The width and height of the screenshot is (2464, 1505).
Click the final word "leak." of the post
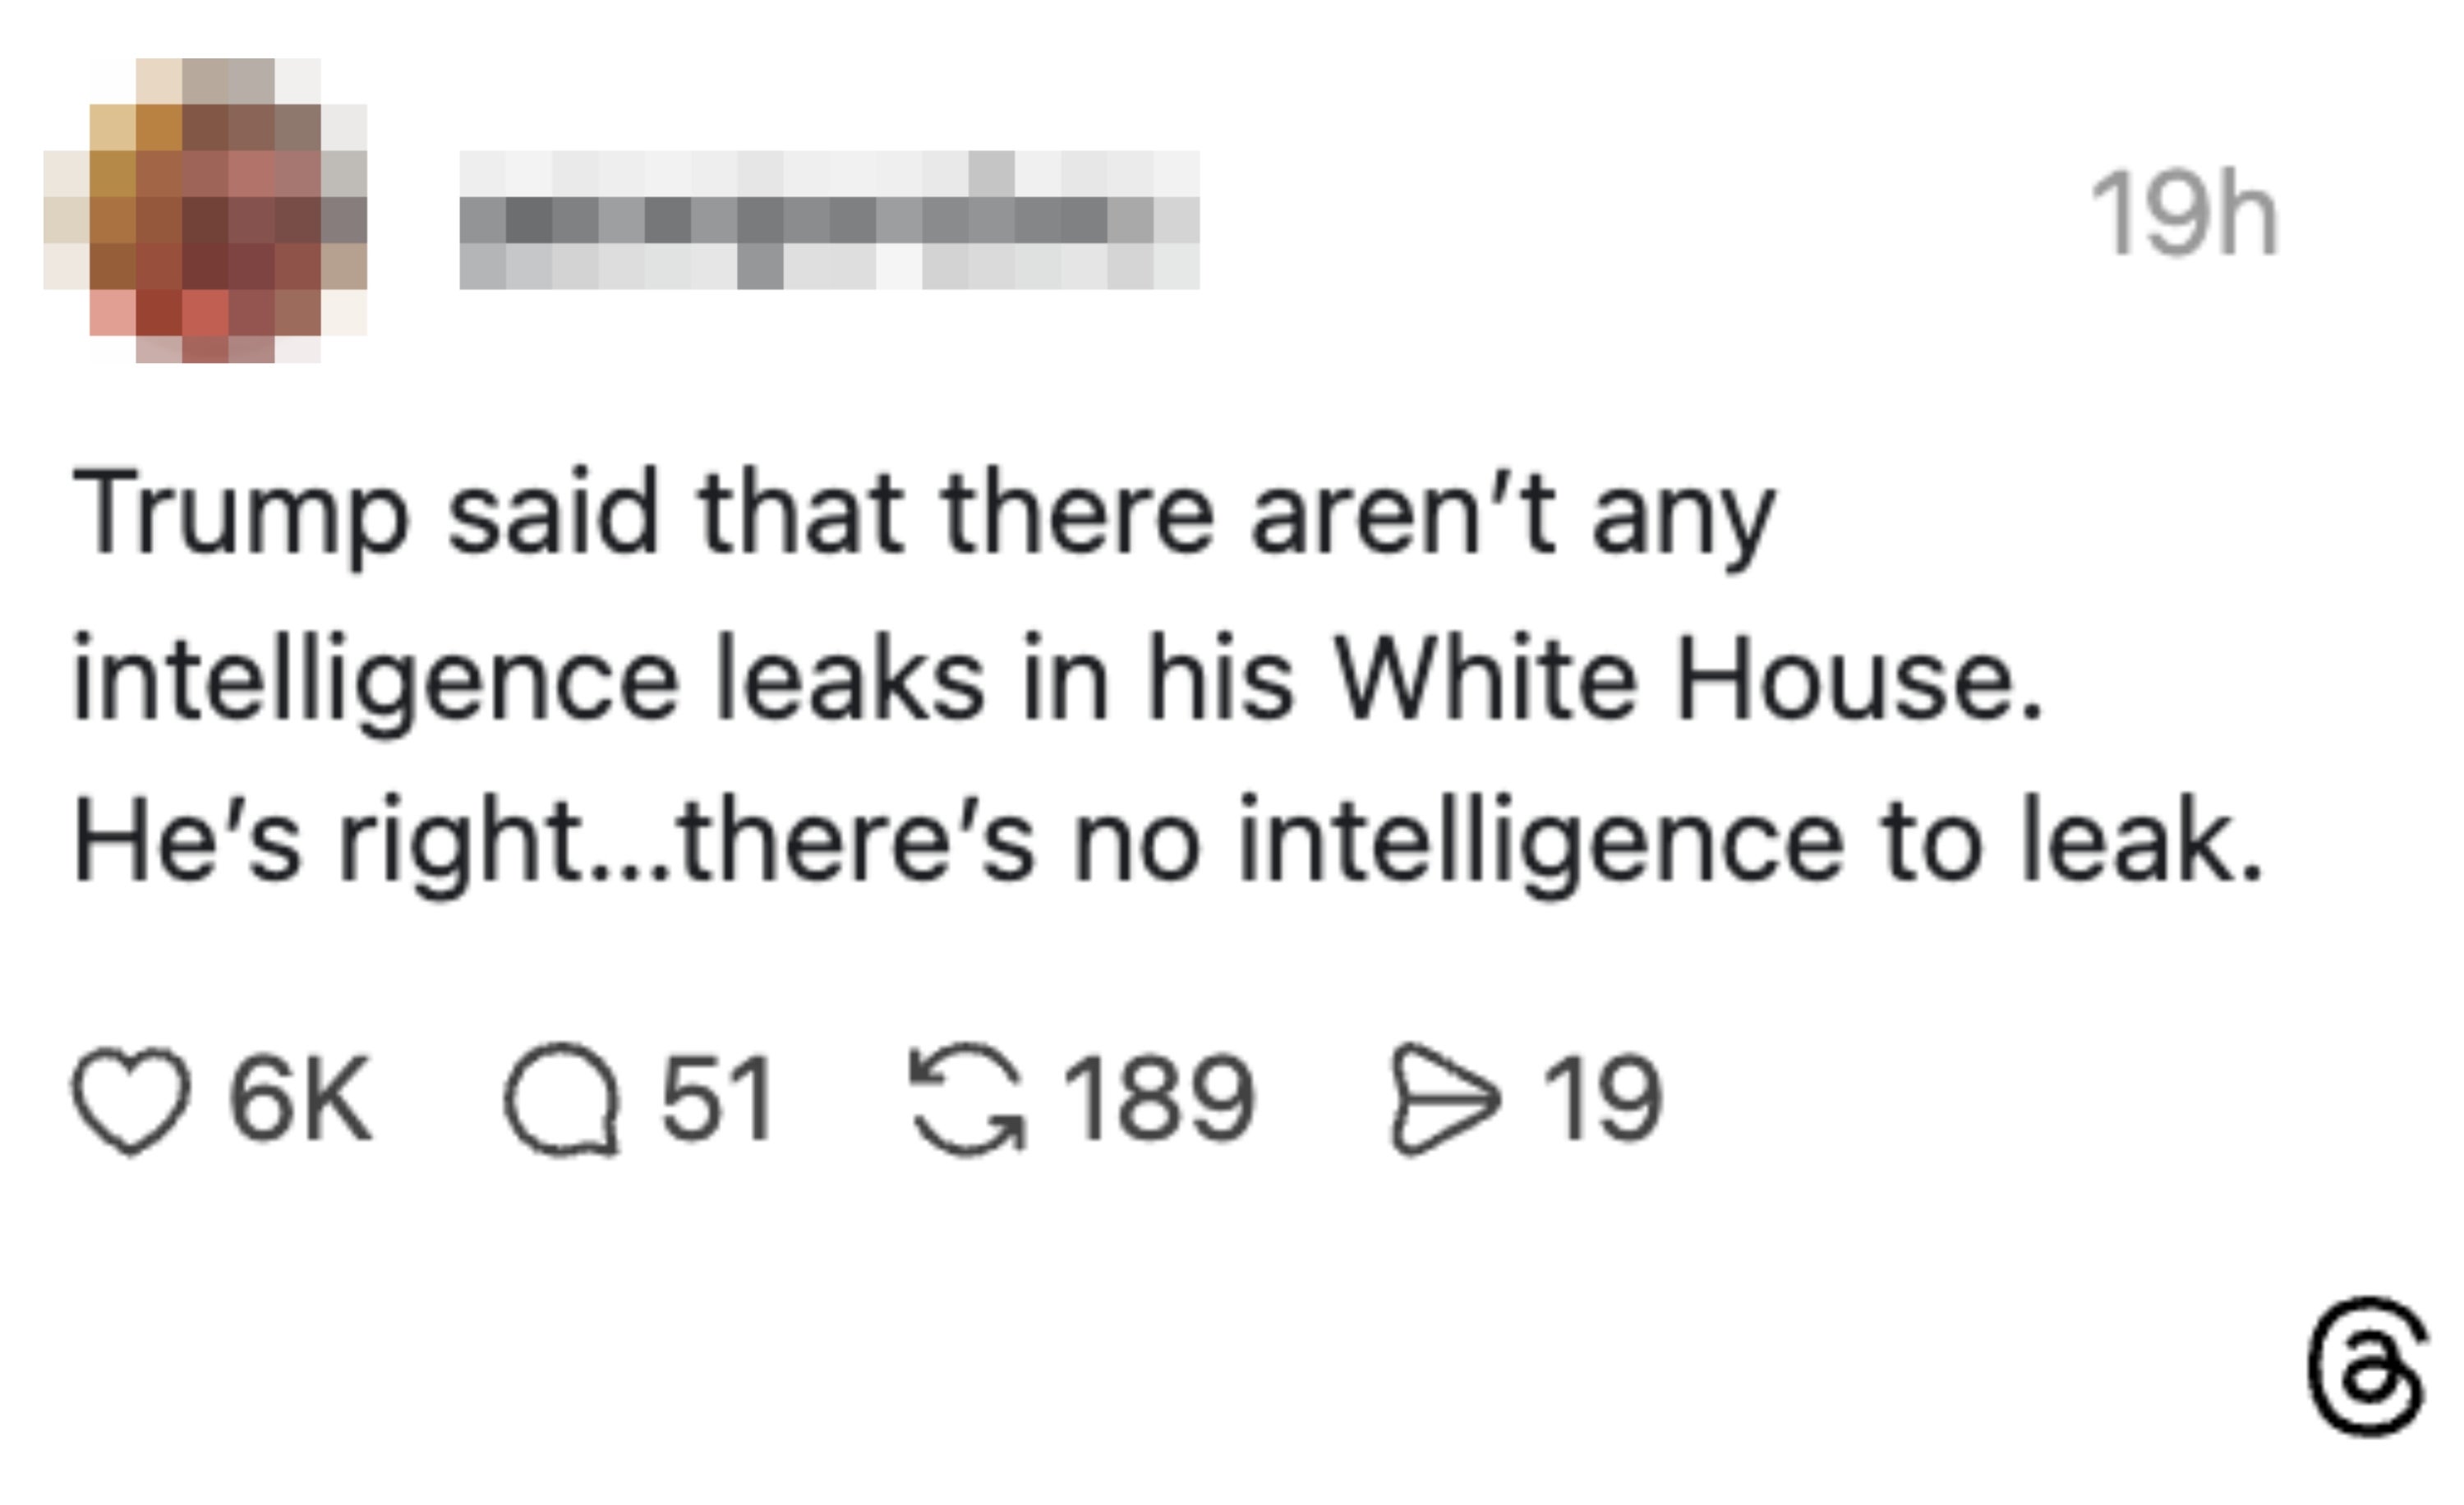[x=2142, y=842]
